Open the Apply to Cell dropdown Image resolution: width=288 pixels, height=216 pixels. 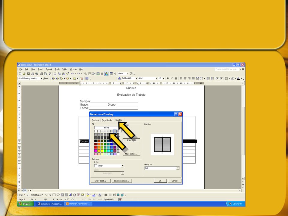pos(178,168)
